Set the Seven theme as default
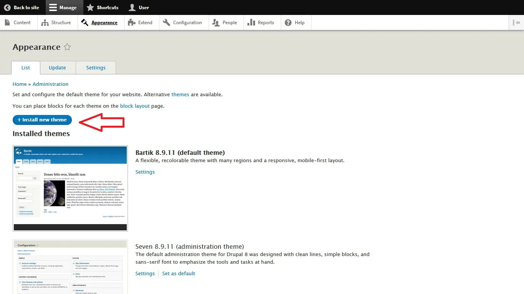The height and width of the screenshot is (294, 524). (x=179, y=273)
